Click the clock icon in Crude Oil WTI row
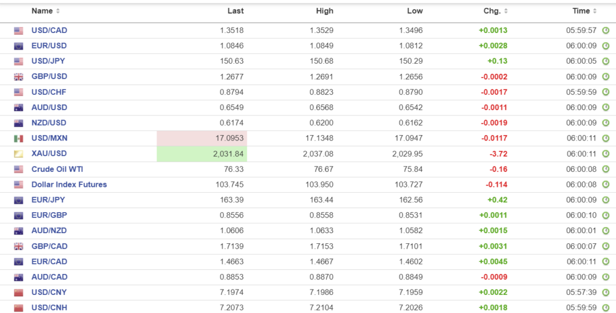This screenshot has height=313, width=616. [x=606, y=169]
